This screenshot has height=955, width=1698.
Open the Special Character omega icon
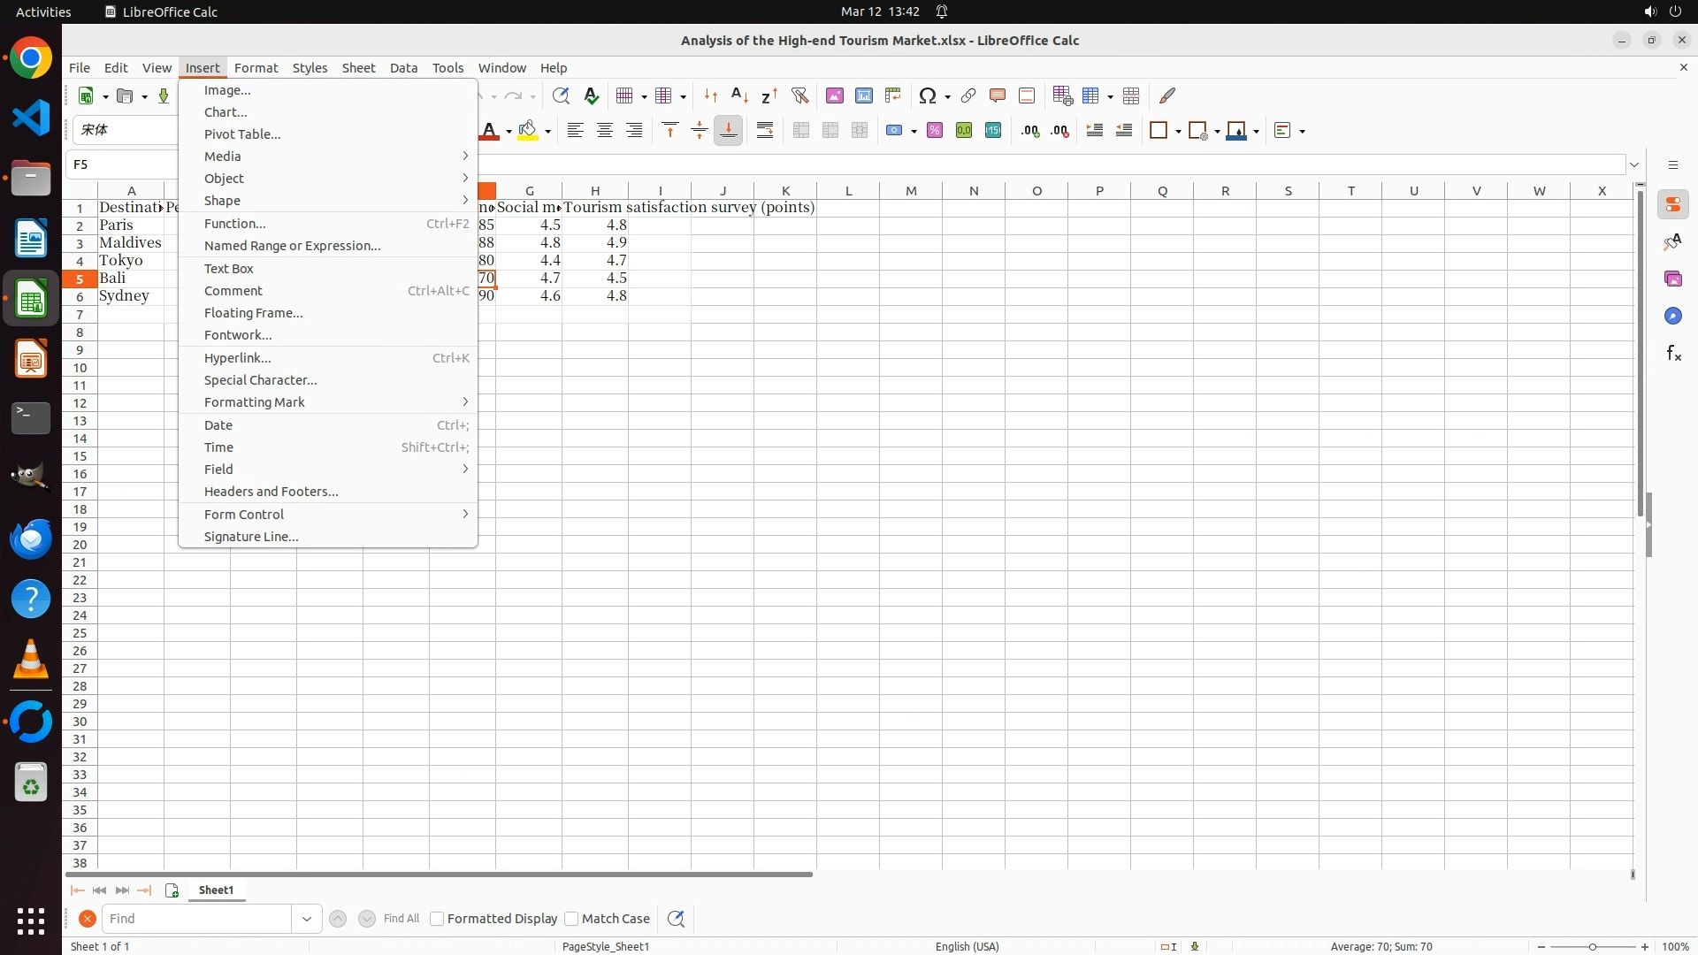(928, 95)
